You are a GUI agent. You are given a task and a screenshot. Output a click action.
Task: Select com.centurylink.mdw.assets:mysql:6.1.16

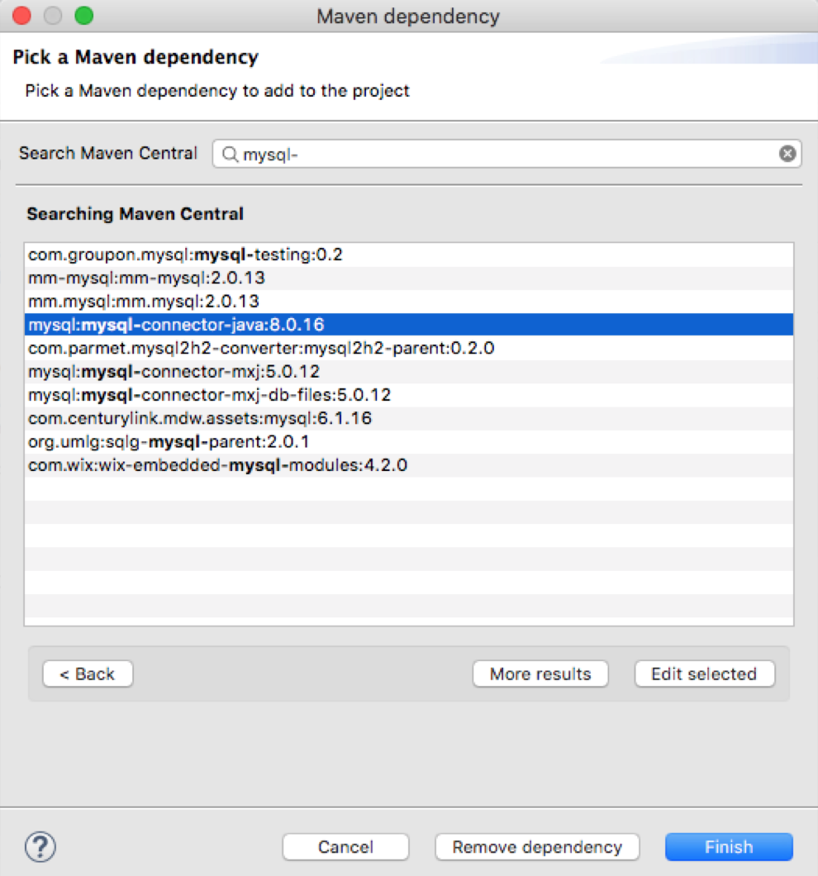[x=408, y=418]
